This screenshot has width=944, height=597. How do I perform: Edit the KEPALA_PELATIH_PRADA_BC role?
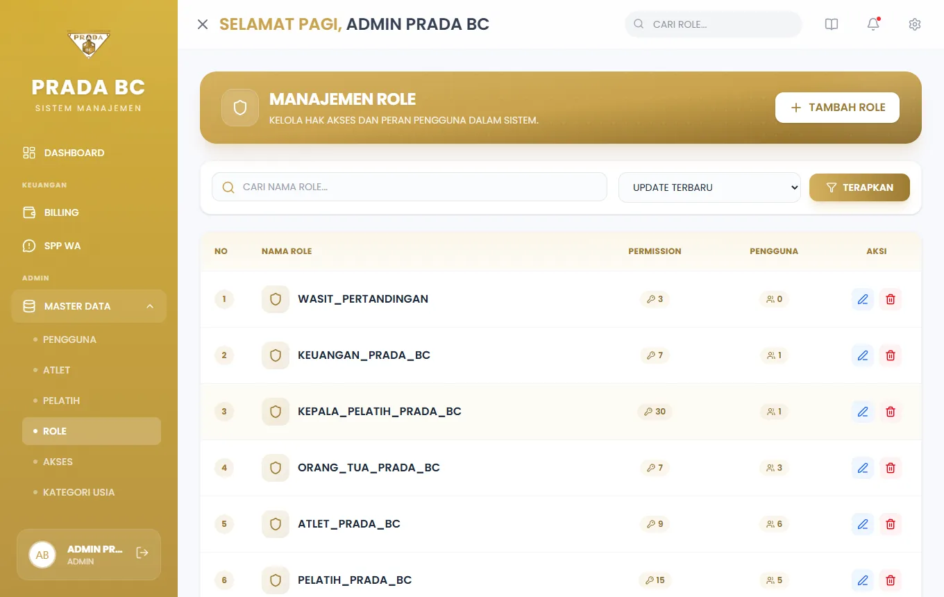click(x=863, y=412)
